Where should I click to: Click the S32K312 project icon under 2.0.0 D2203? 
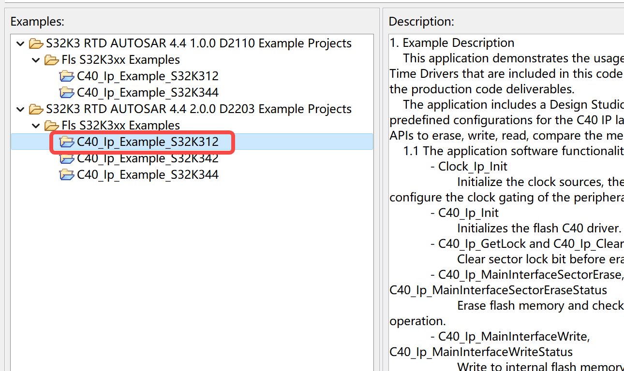tap(67, 142)
